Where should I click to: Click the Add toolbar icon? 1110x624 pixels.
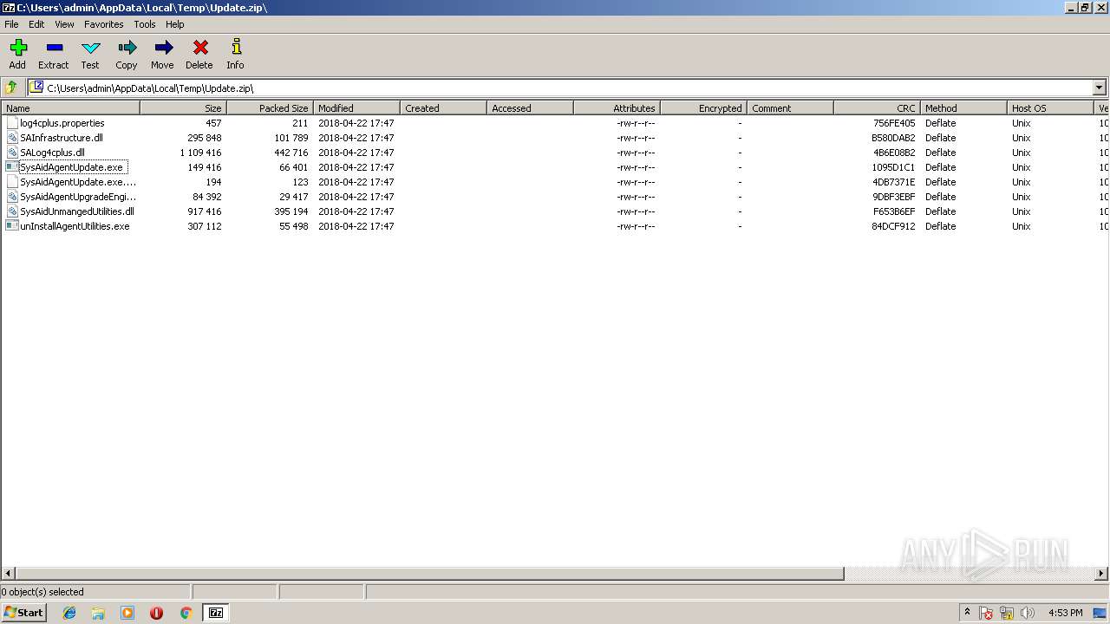pyautogui.click(x=17, y=54)
